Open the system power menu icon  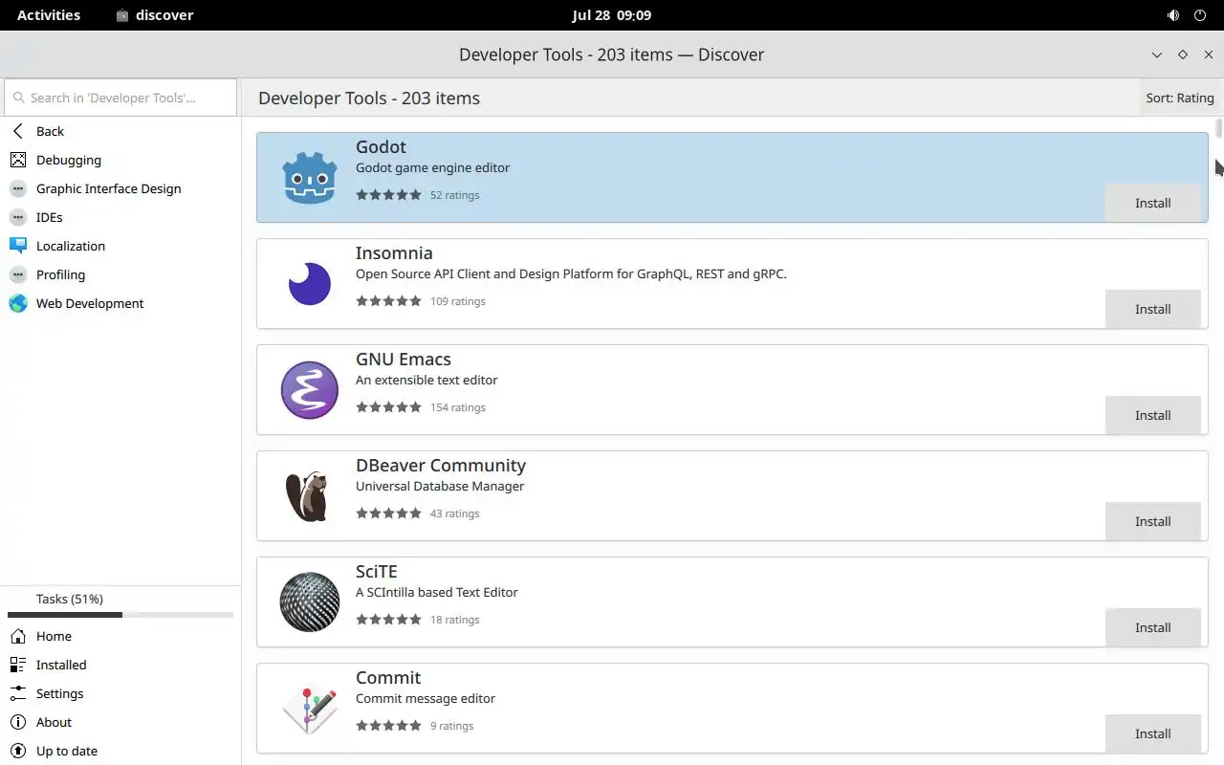(1201, 15)
